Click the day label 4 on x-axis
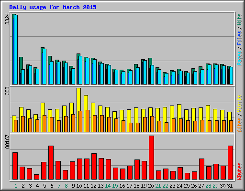This screenshot has height=191, width=245. pyautogui.click(x=37, y=186)
